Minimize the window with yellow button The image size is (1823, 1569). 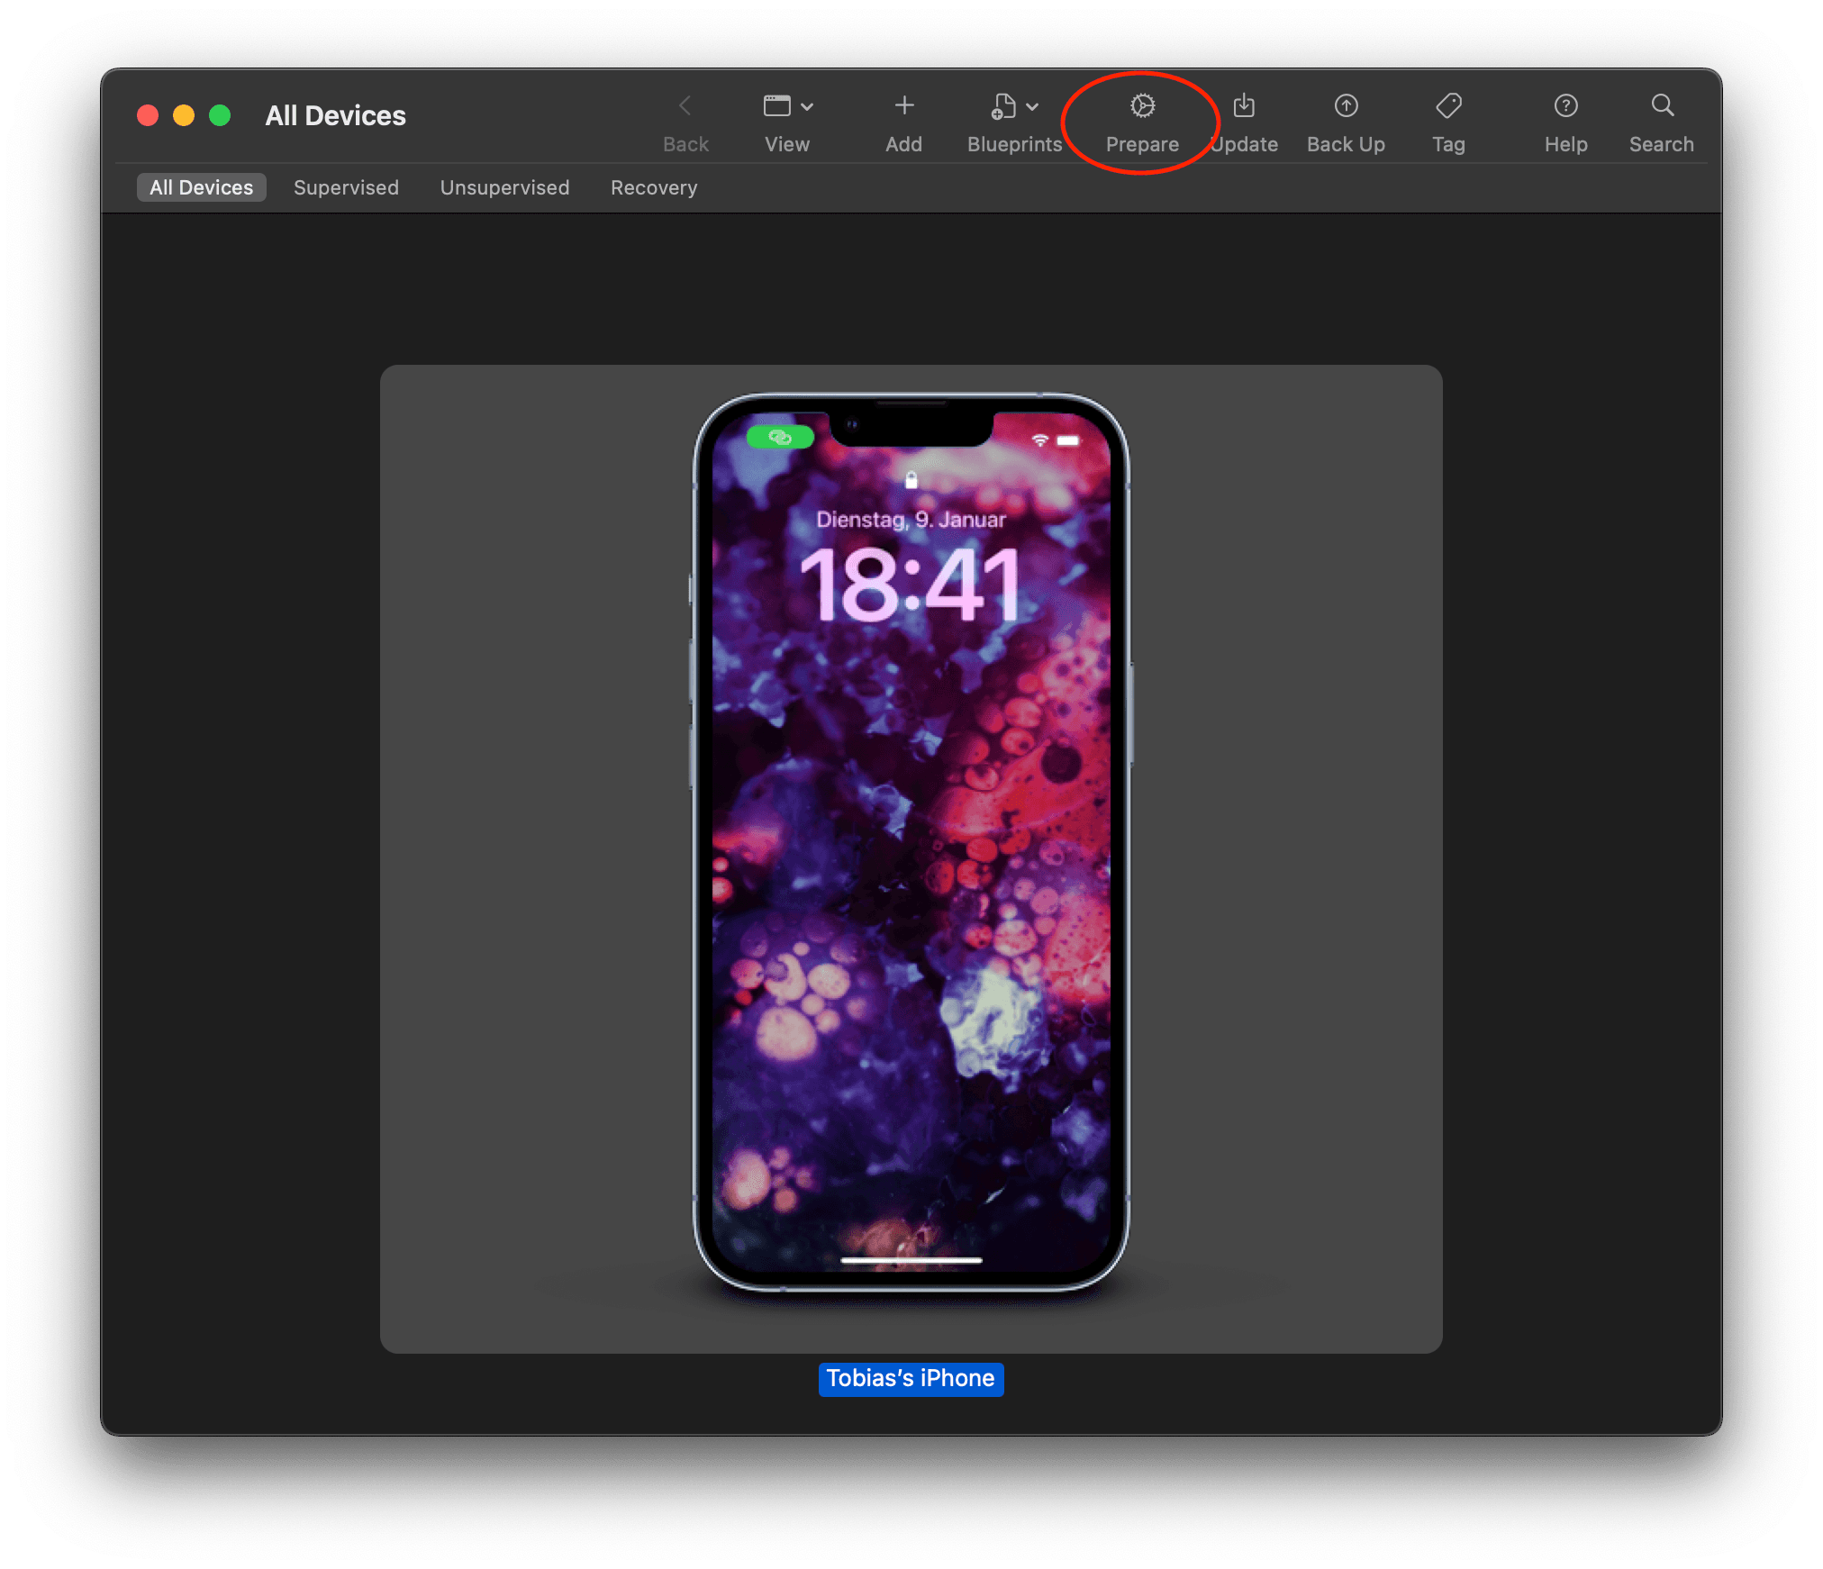click(184, 115)
